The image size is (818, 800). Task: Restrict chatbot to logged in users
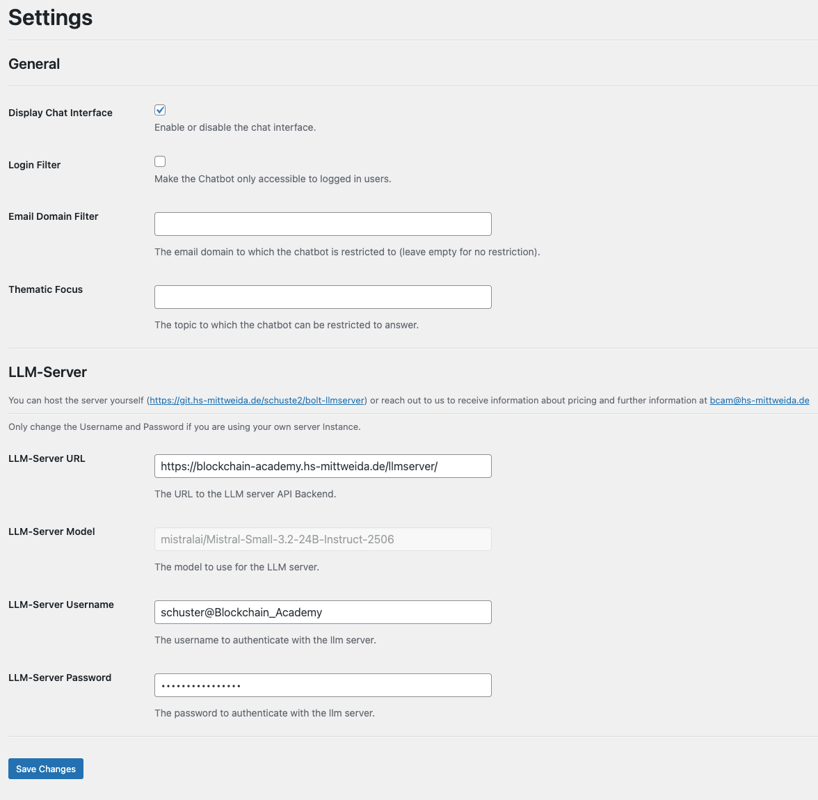click(159, 161)
